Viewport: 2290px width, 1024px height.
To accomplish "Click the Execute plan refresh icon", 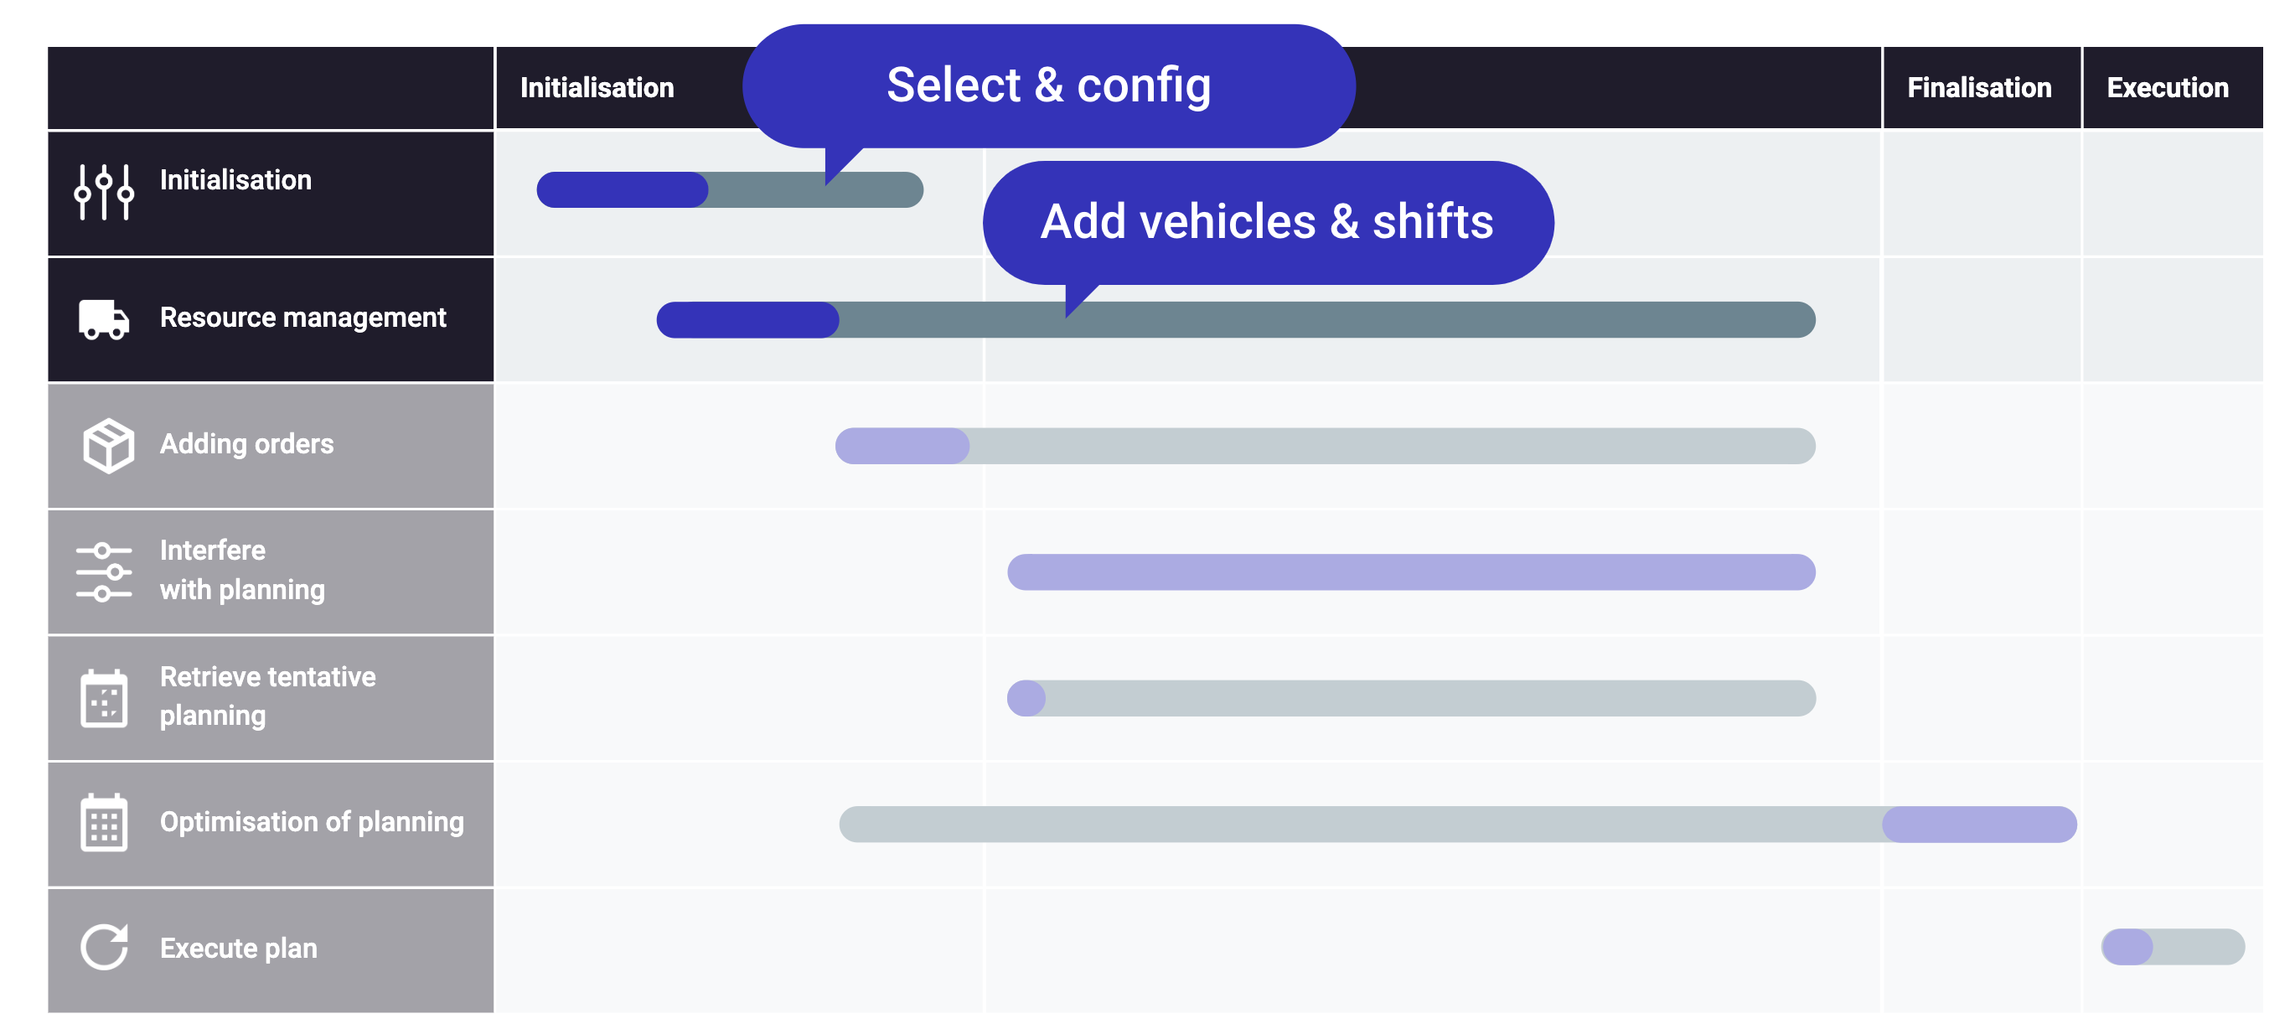I will [x=104, y=948].
